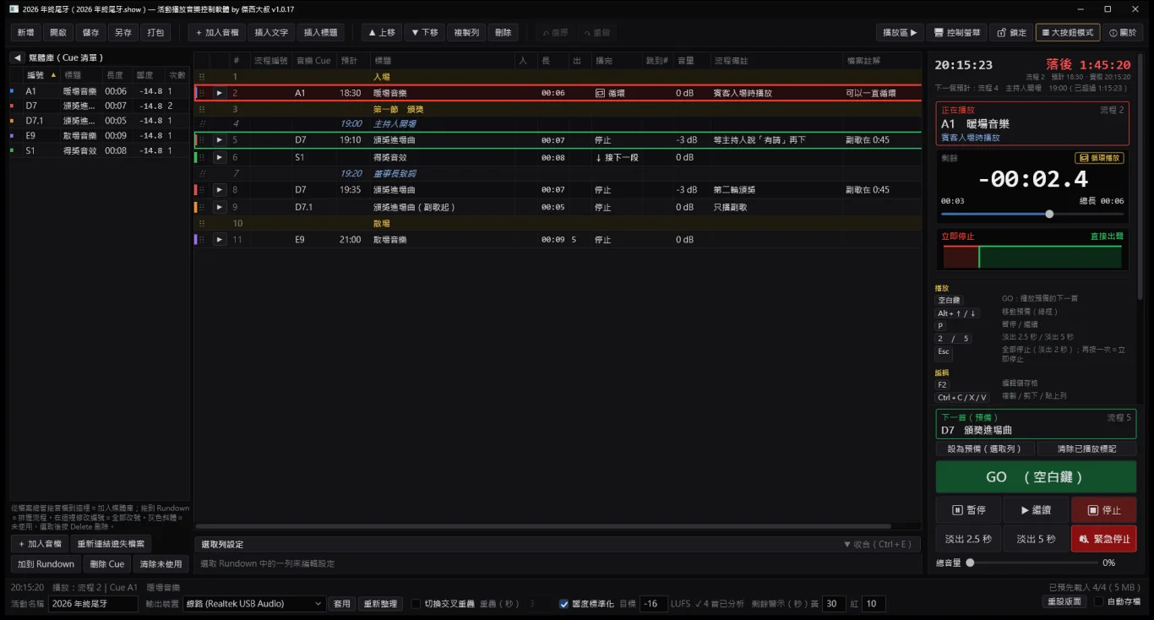Click the 總音量 master volume slider
The height and width of the screenshot is (620, 1154).
coord(1031,563)
